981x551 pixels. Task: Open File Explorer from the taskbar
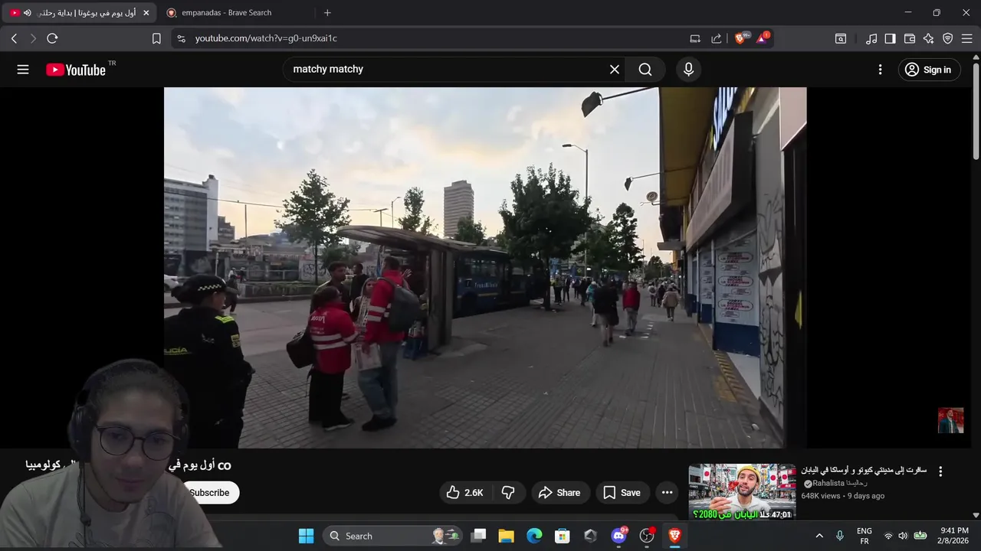(506, 536)
